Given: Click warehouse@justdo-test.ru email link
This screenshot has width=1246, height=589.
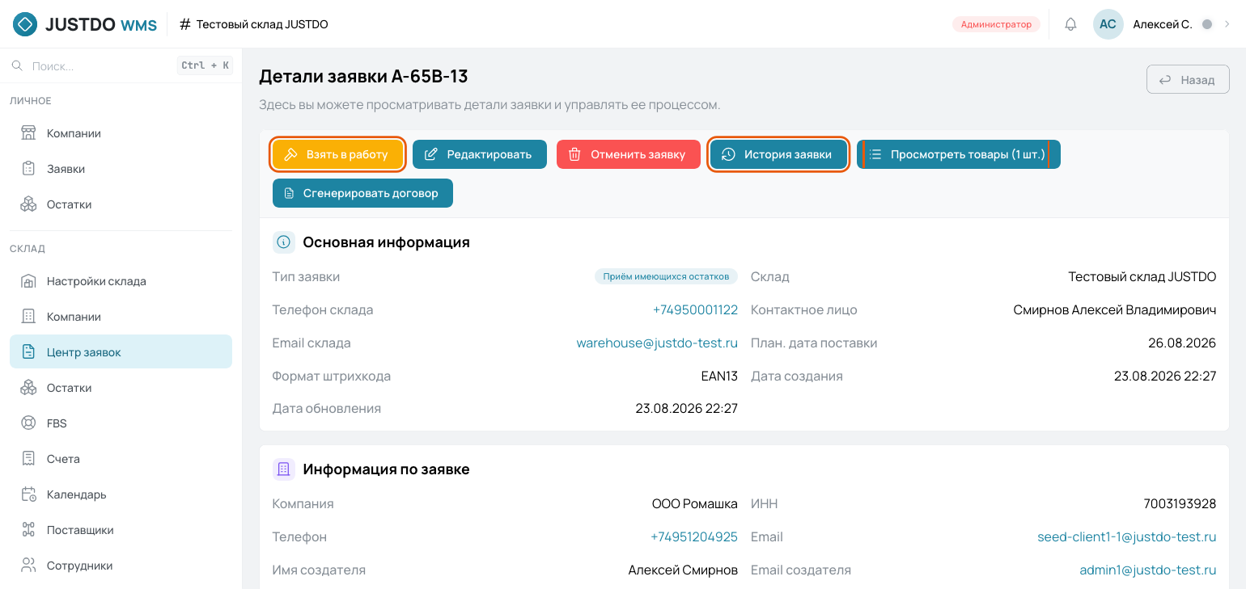Looking at the screenshot, I should [x=657, y=343].
